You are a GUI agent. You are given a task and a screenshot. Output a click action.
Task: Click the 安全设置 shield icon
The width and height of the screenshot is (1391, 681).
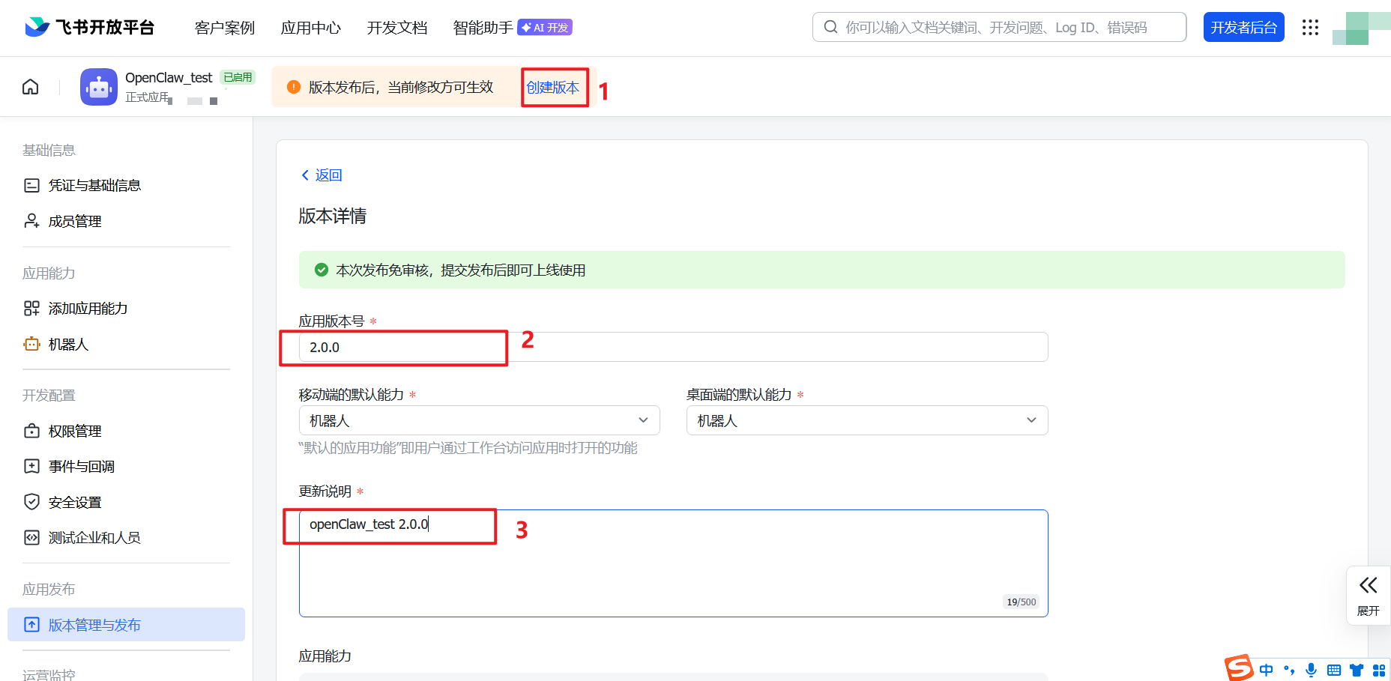(31, 502)
